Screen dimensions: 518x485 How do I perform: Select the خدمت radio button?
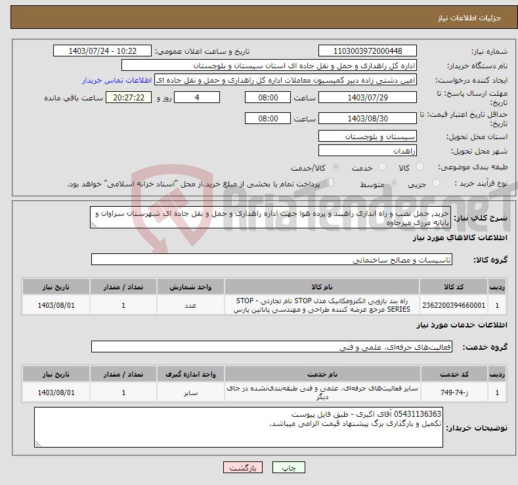(382, 167)
